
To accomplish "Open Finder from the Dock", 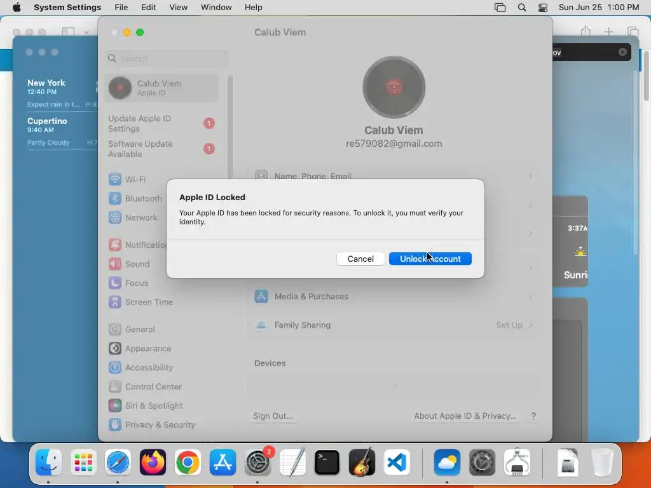I will tap(48, 463).
